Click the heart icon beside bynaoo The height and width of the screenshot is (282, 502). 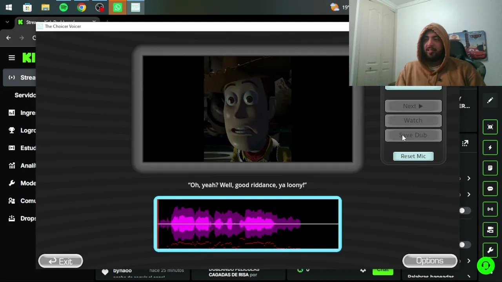pos(105,272)
